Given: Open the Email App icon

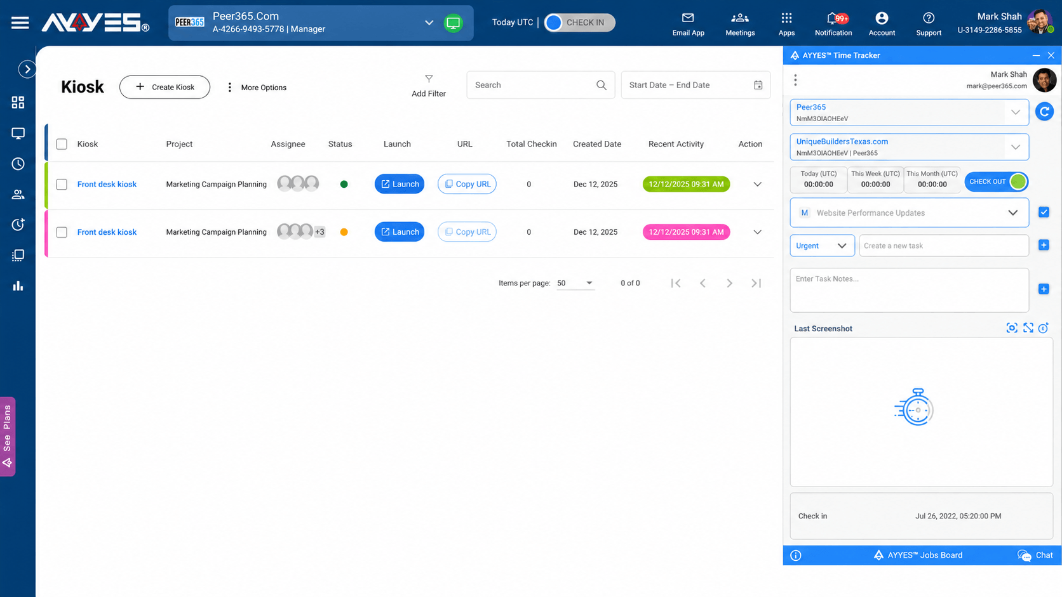Looking at the screenshot, I should click(x=688, y=18).
